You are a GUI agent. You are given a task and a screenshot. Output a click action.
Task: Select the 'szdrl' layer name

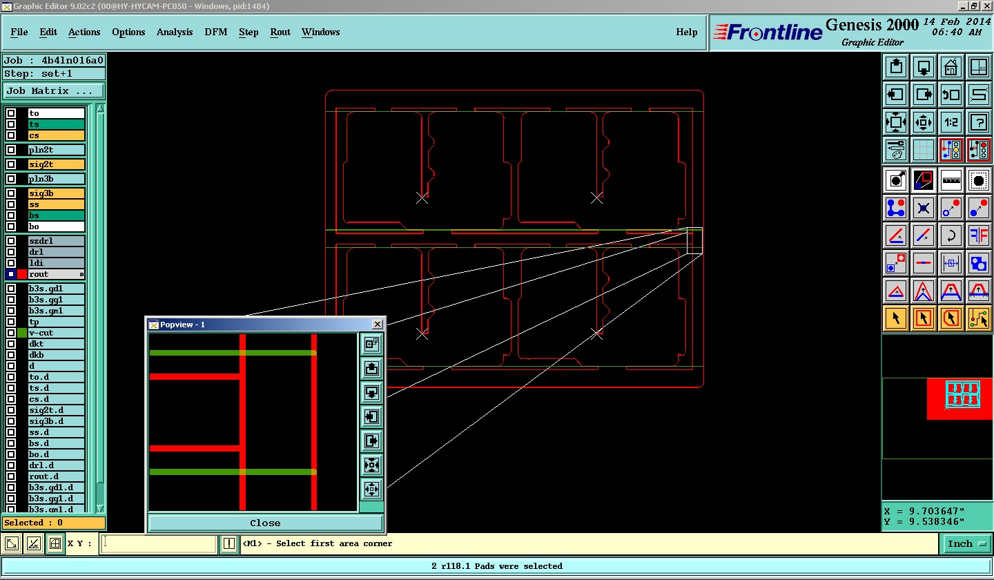click(x=57, y=241)
